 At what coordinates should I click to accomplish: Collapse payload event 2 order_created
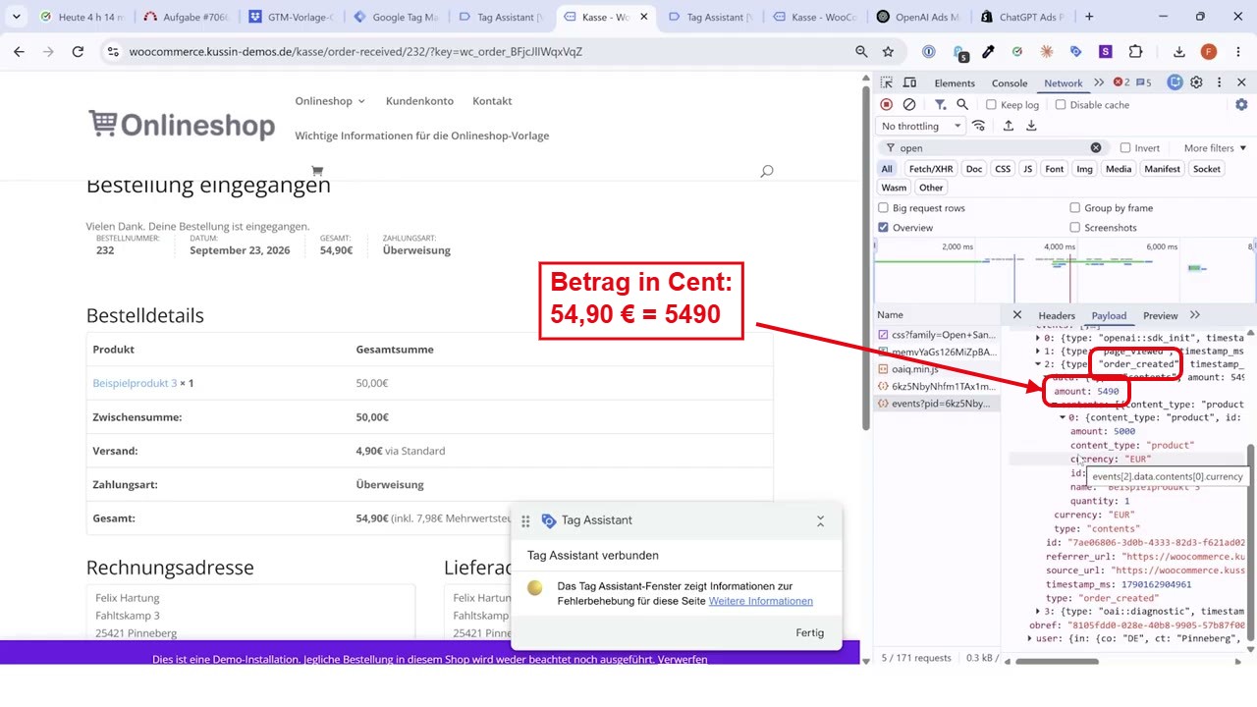pos(1038,364)
